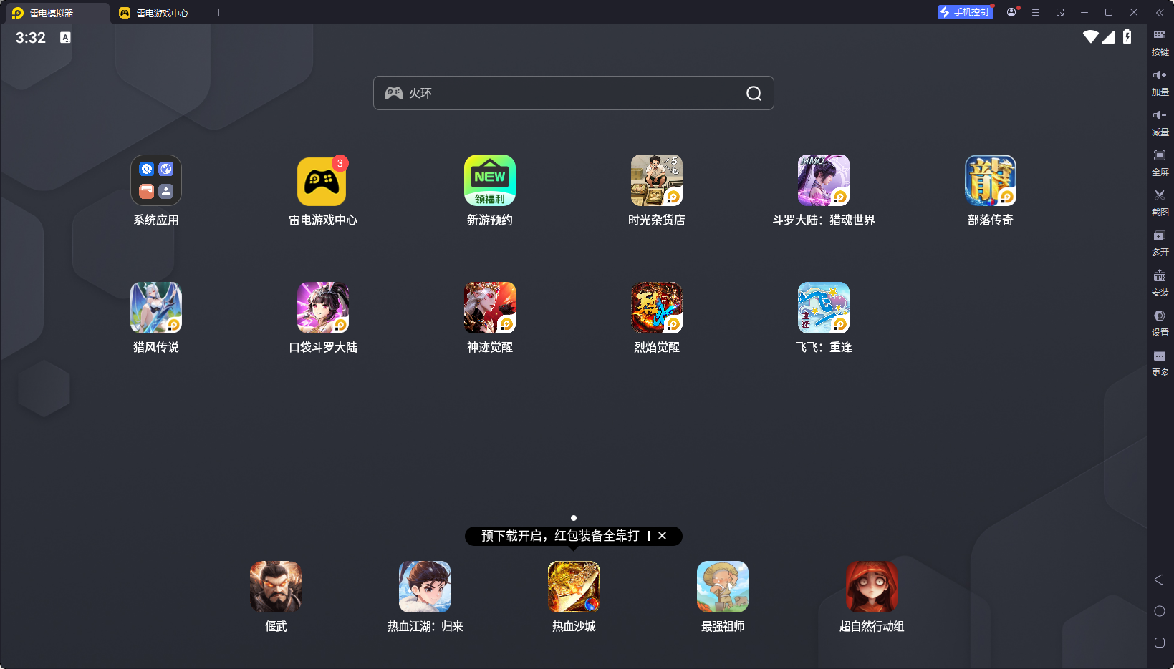
Task: Click the Wi-Fi status icon
Action: pos(1091,36)
